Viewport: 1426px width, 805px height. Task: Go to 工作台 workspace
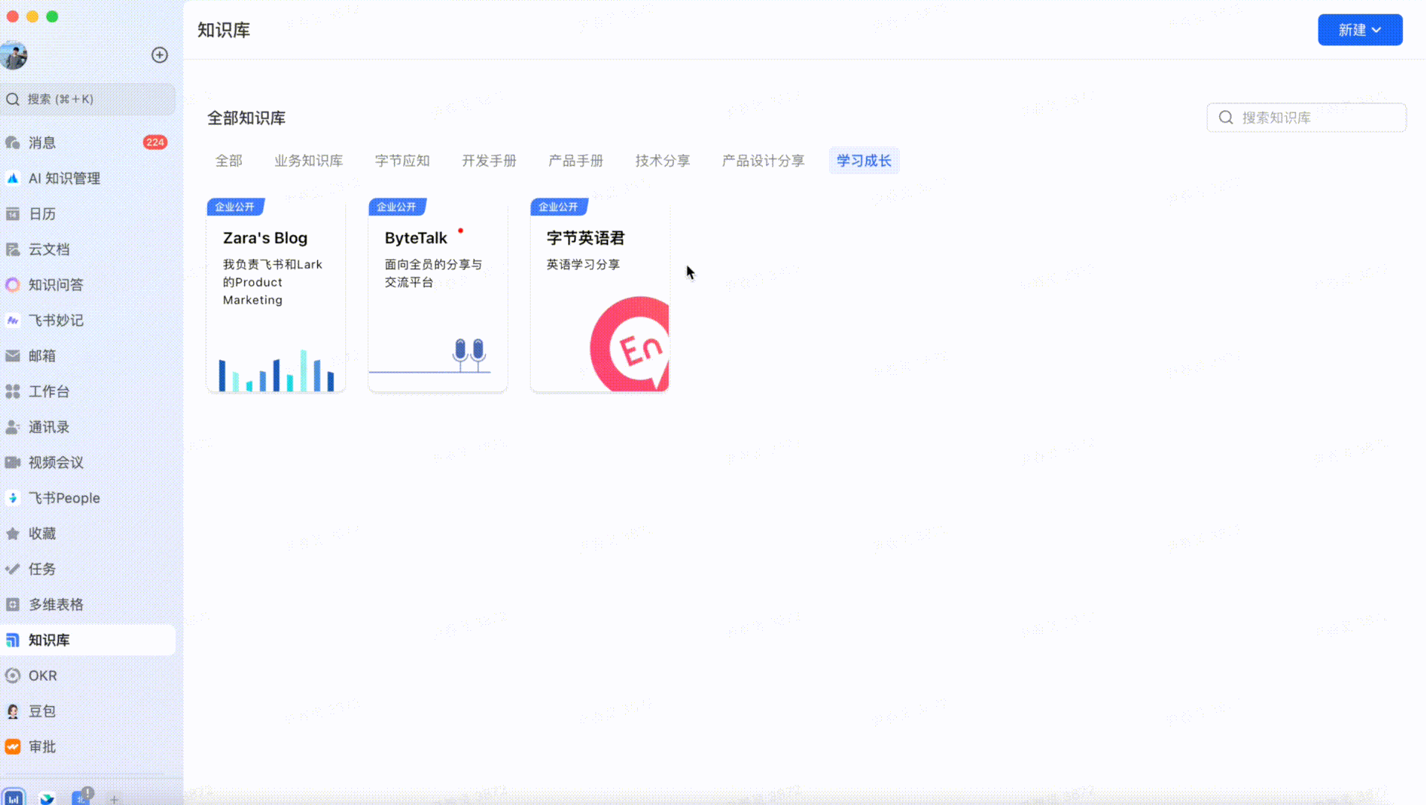(x=88, y=391)
